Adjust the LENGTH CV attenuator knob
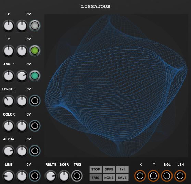The height and width of the screenshot is (184, 191). (22, 101)
